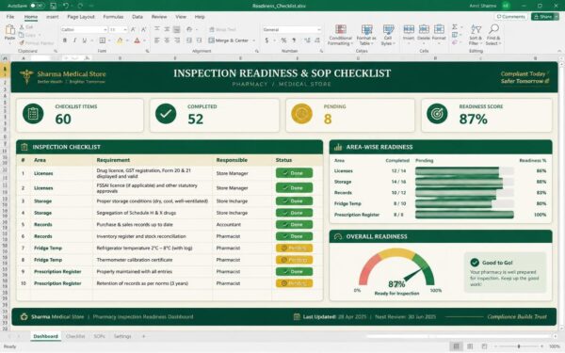
Task: Toggle Italic formatting
Action: pyautogui.click(x=74, y=40)
